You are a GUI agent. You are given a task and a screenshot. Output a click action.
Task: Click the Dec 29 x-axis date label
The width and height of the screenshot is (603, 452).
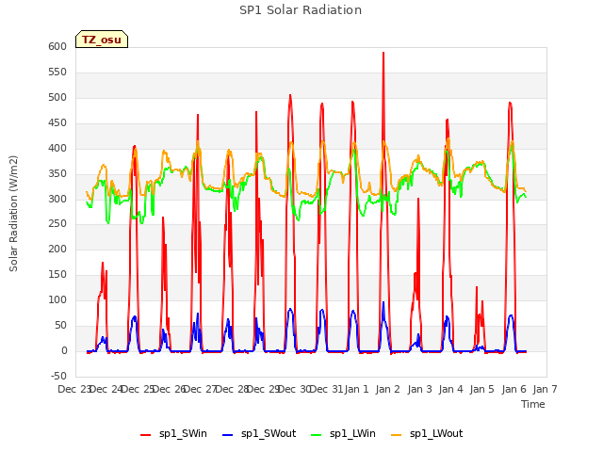[x=263, y=389]
